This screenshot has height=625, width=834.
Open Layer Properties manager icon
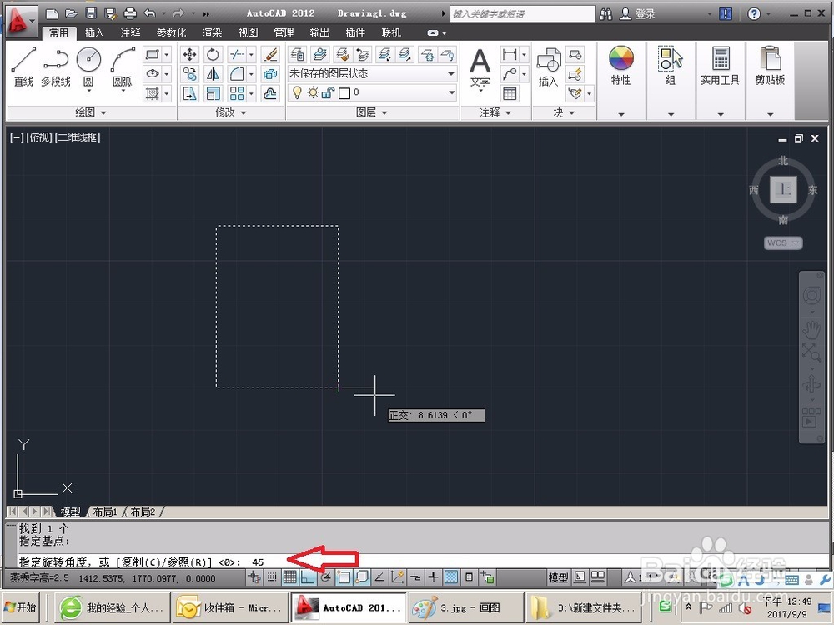298,54
